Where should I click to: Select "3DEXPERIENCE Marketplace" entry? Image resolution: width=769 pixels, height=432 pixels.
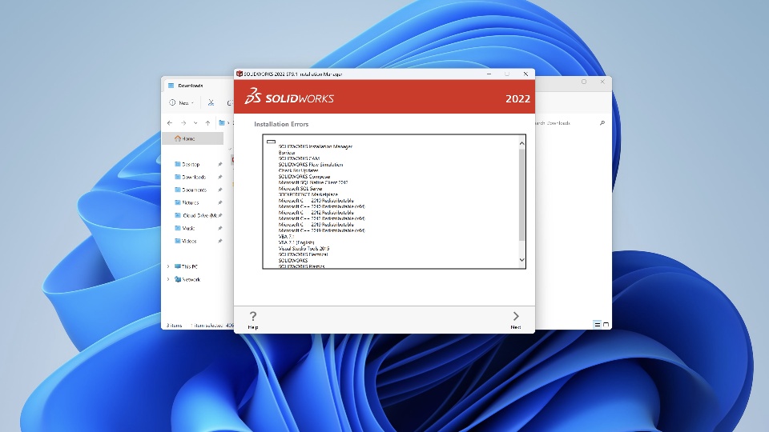pyautogui.click(x=308, y=194)
